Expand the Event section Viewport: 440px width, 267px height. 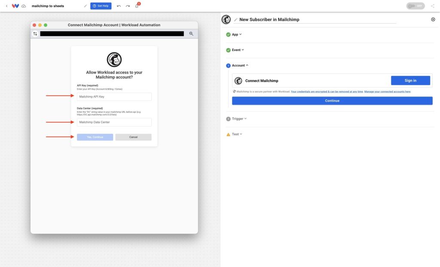pyautogui.click(x=238, y=50)
